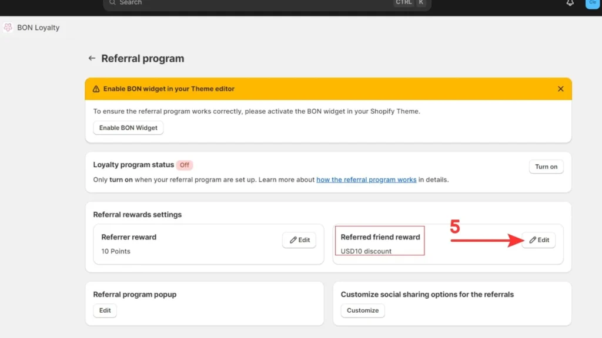Open the user account avatar menu
The image size is (602, 338).
tap(592, 3)
